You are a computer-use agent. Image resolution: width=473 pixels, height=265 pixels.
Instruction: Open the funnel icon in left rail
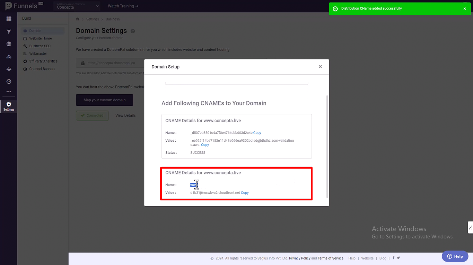click(x=9, y=31)
